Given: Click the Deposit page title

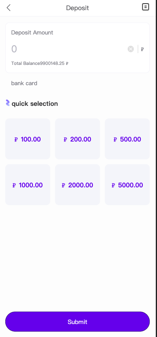Looking at the screenshot, I should tap(77, 8).
